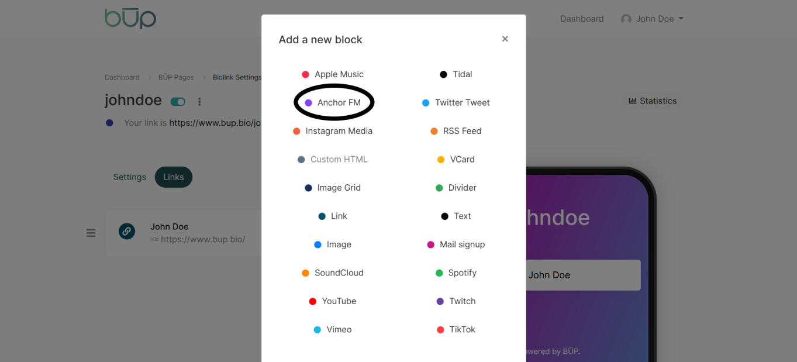This screenshot has width=797, height=362.
Task: Click the John Doe button in the phone preview
Action: 582,275
